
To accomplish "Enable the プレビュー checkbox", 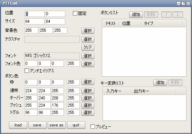I will [x=93, y=127].
